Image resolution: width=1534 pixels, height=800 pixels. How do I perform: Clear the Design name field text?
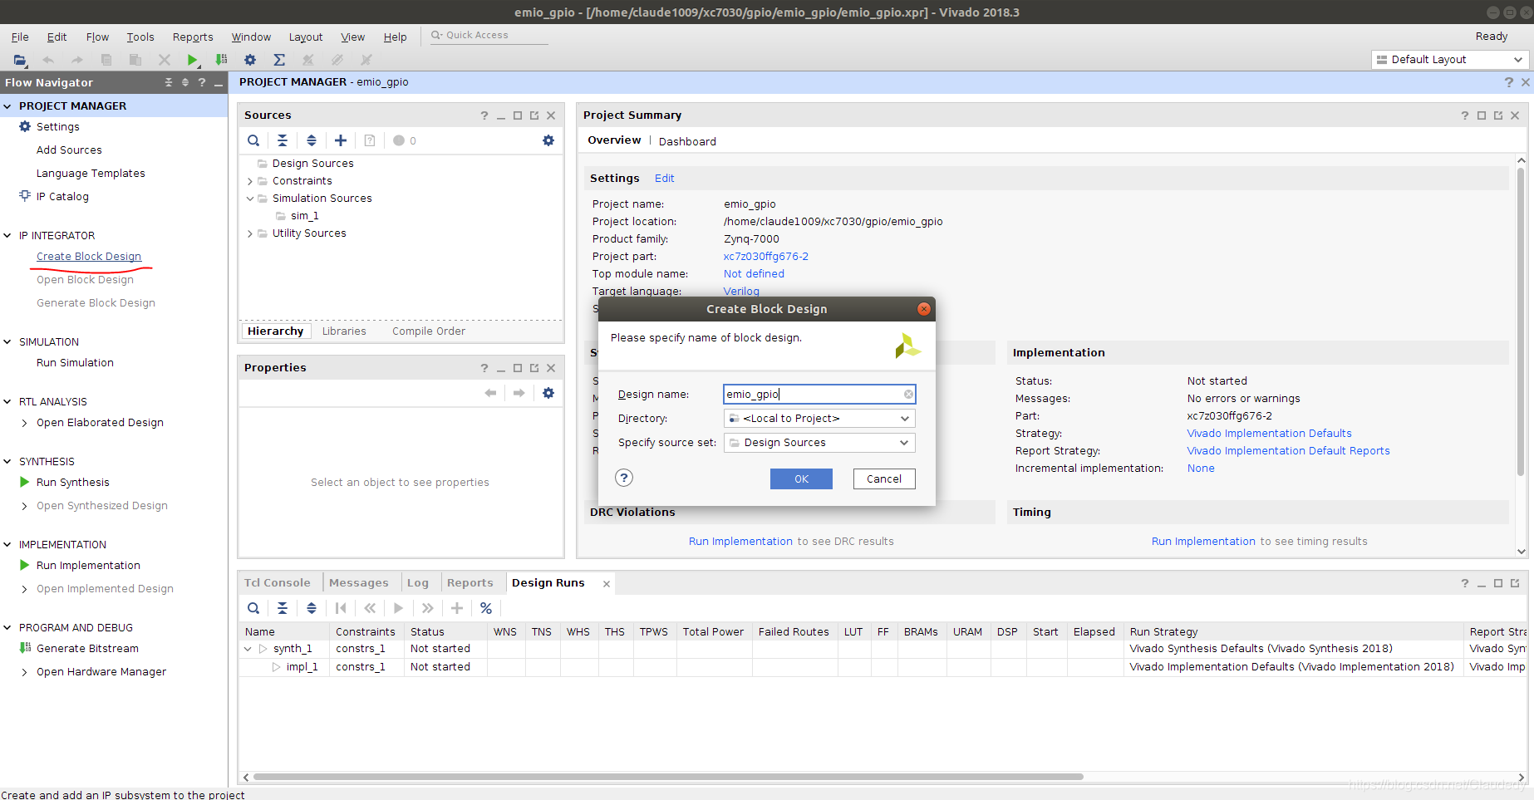click(908, 395)
